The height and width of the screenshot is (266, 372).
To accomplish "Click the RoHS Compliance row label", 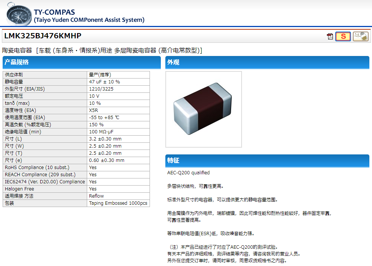I will coord(37,168).
